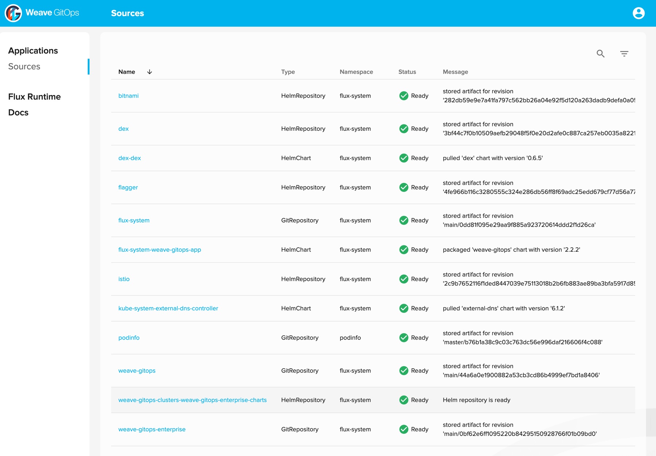Open kube-system-external-dns-controller link
656x456 pixels.
[168, 308]
